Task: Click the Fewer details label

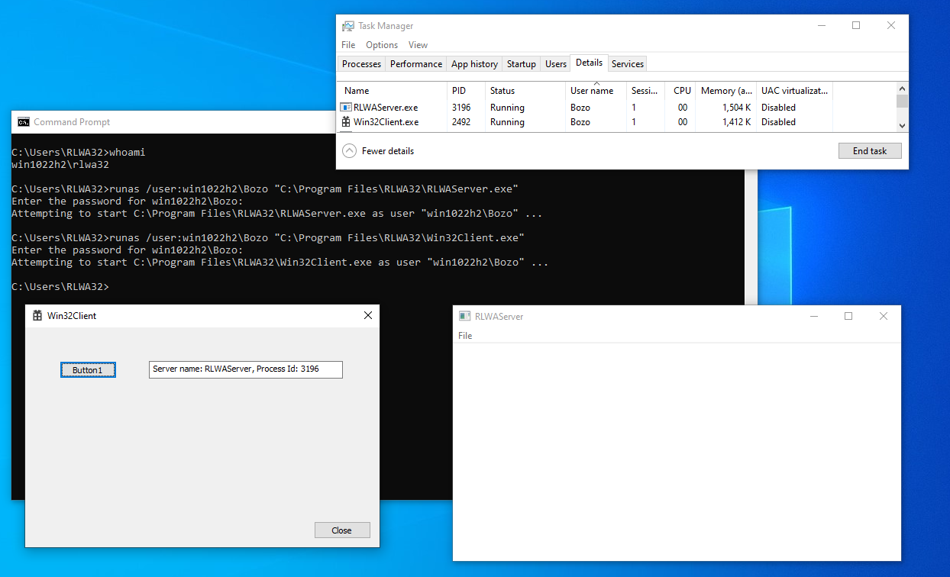Action: 388,151
